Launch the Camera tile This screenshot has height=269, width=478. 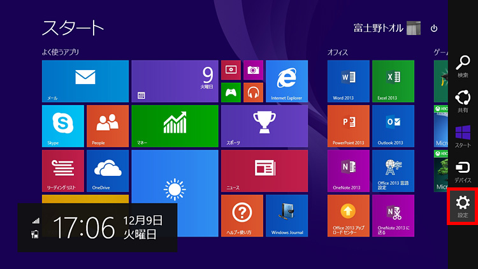click(x=253, y=70)
